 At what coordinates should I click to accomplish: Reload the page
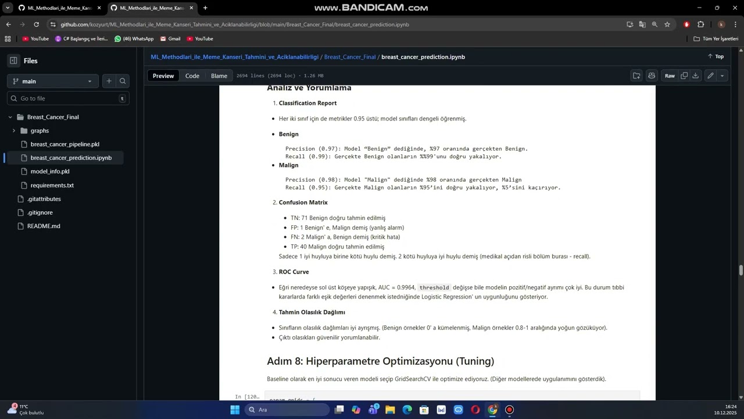coord(36,24)
